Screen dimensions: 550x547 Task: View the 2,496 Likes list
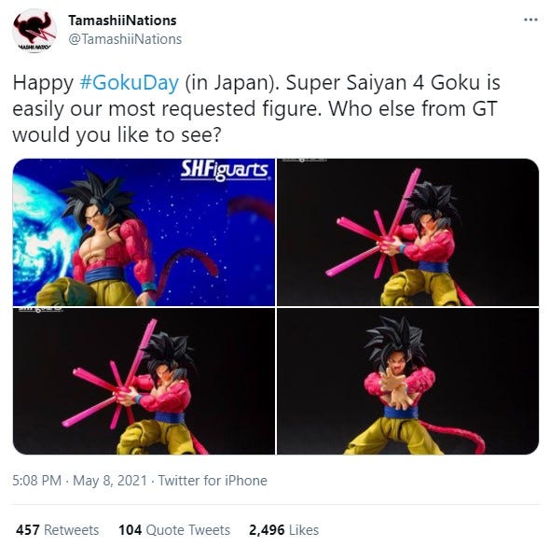(283, 529)
